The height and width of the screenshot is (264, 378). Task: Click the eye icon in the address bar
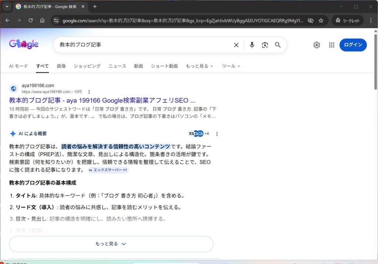click(x=310, y=20)
